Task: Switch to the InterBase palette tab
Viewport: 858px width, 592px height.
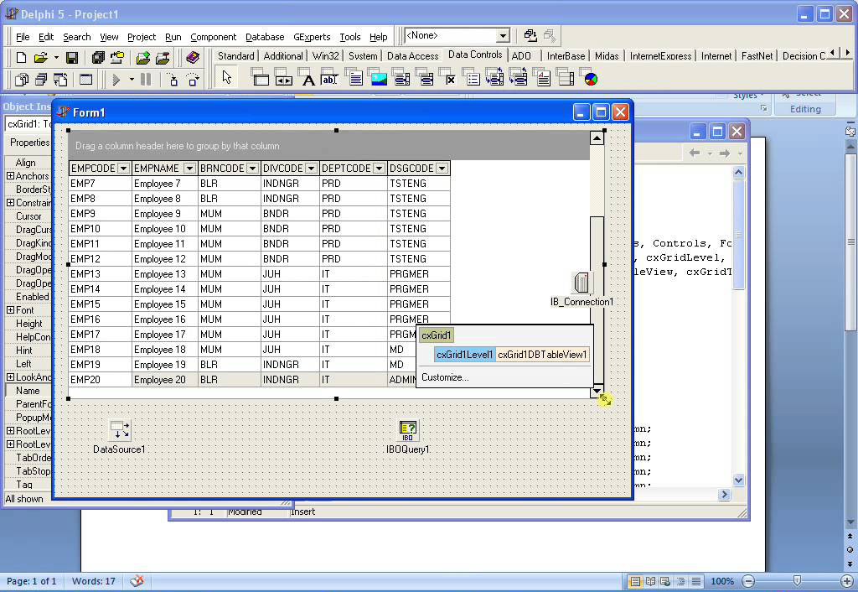Action: tap(566, 56)
